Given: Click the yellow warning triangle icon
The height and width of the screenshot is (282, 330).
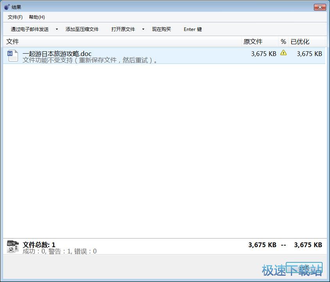Looking at the screenshot, I should pyautogui.click(x=283, y=53).
